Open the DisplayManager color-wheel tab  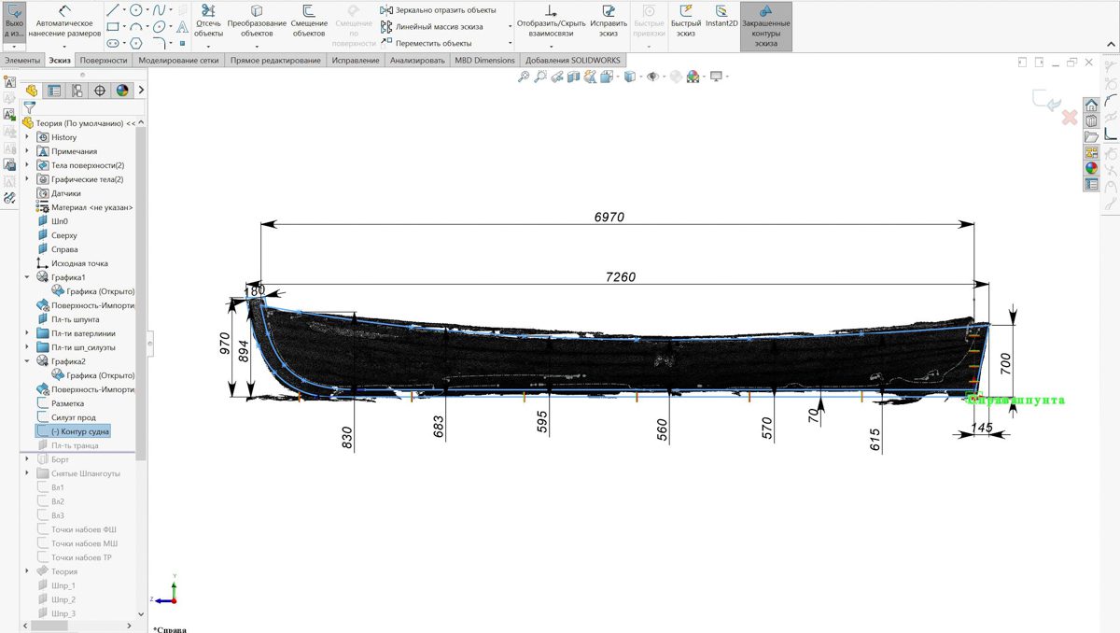tap(121, 91)
